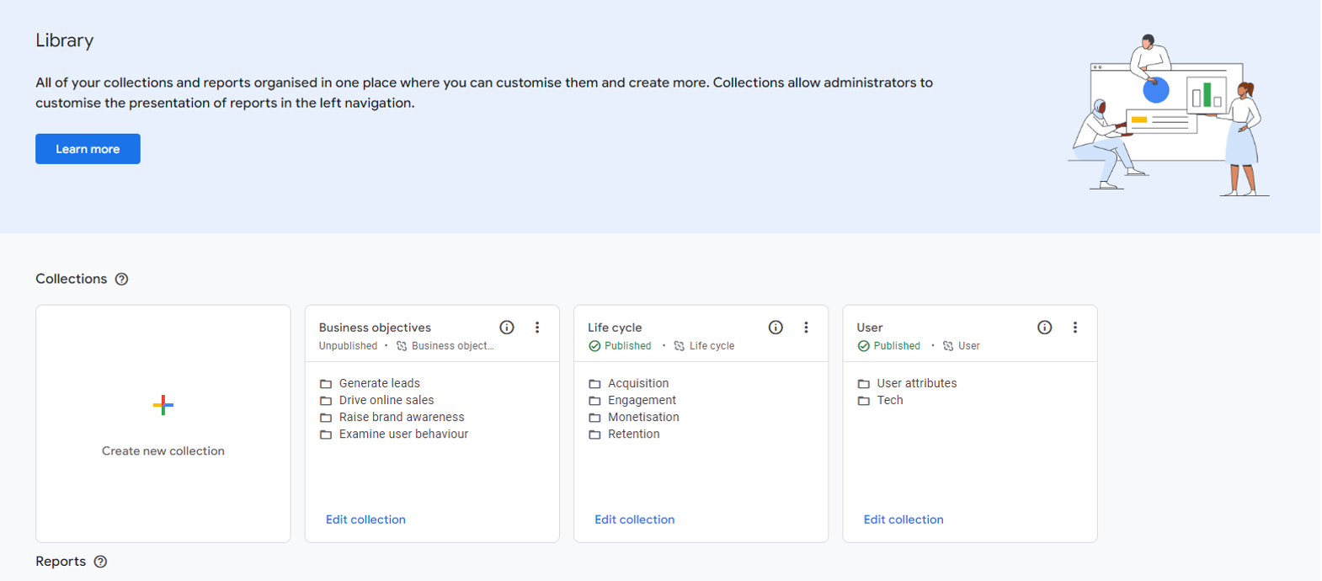Click the linked template icon beside Business object…
The width and height of the screenshot is (1322, 581).
point(402,346)
